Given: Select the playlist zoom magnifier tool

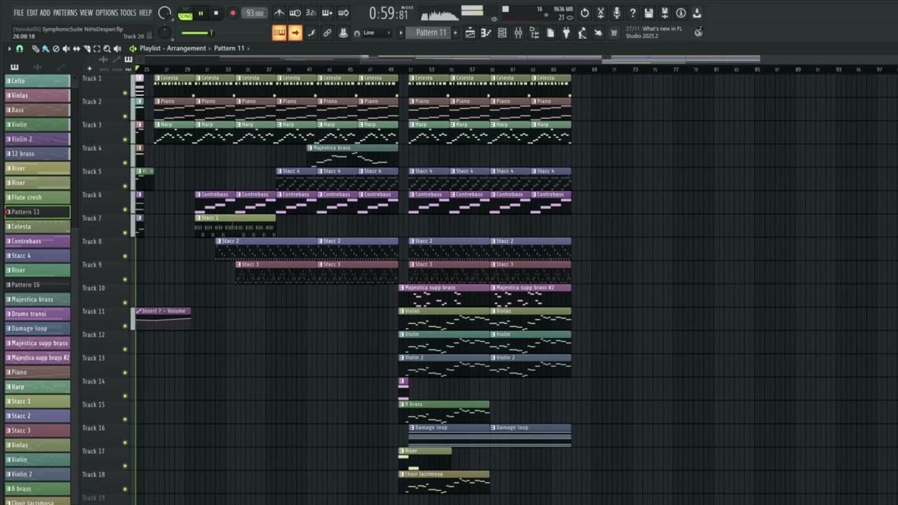Looking at the screenshot, I should [x=107, y=48].
